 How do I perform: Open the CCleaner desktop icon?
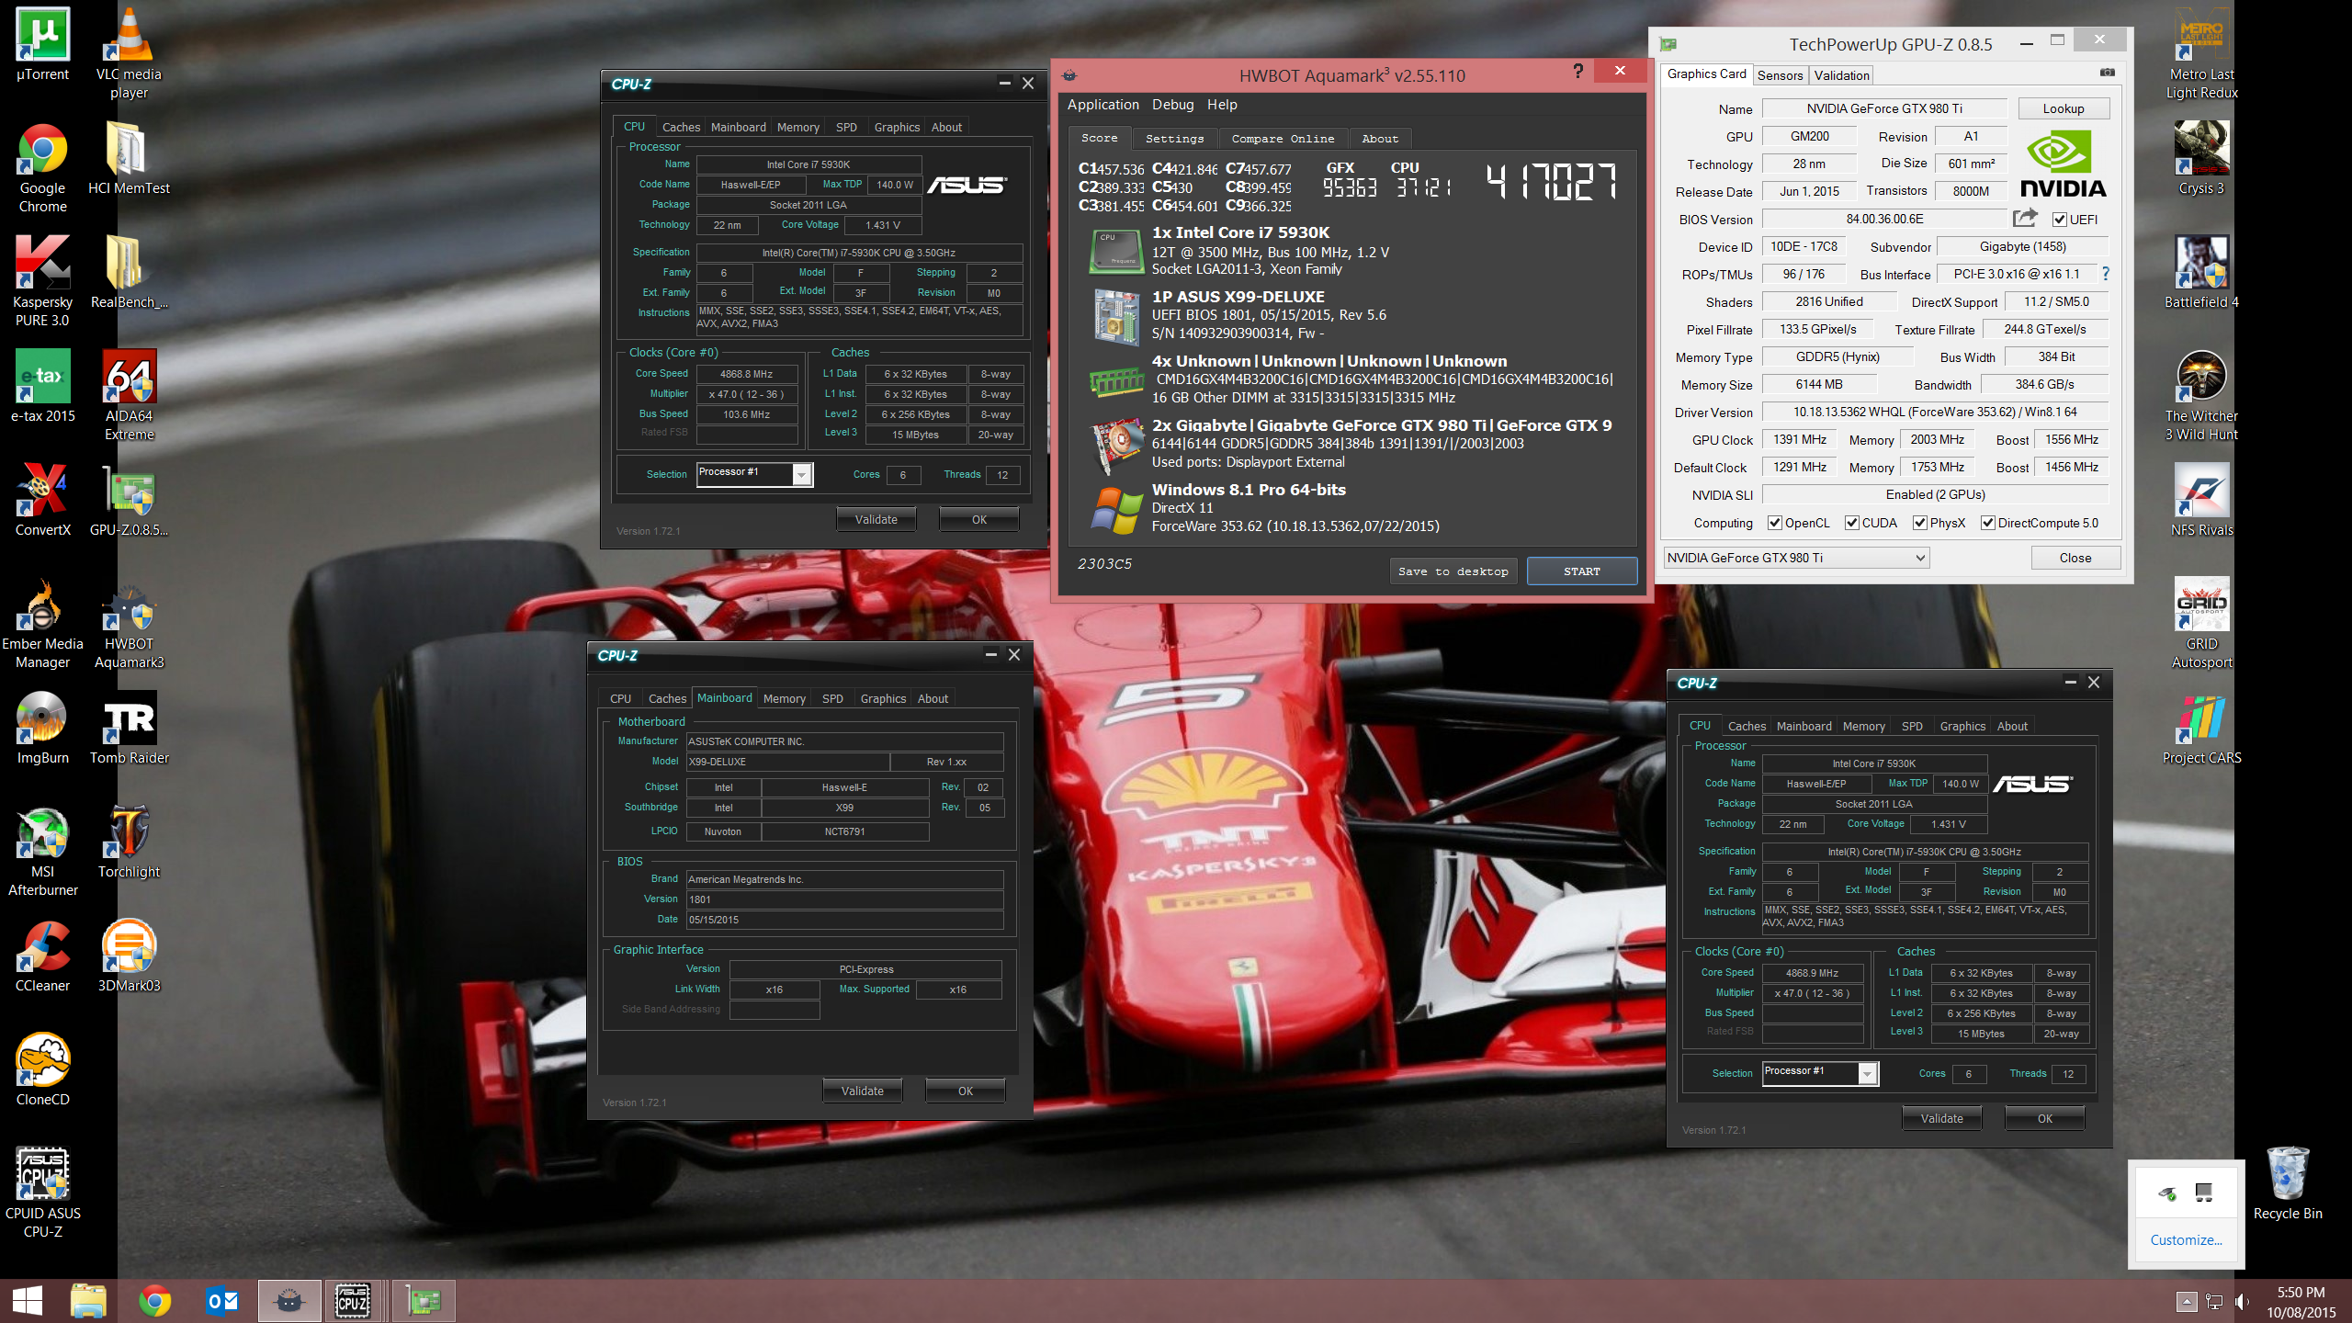(x=42, y=955)
